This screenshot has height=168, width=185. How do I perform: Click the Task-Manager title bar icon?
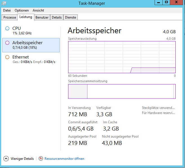[4, 3]
